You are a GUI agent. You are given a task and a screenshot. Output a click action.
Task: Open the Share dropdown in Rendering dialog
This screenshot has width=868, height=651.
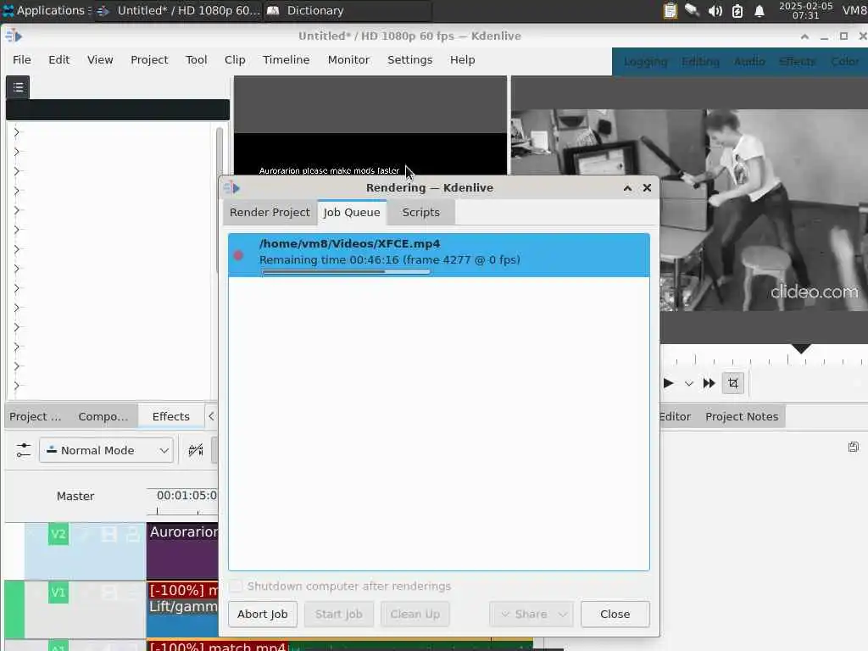pyautogui.click(x=531, y=614)
